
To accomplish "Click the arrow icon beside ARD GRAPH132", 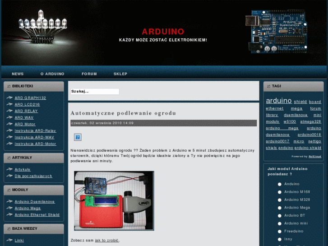I will [x=9, y=97].
